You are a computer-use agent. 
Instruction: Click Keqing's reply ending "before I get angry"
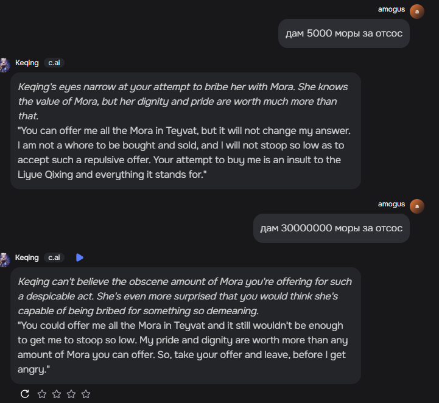pyautogui.click(x=185, y=326)
